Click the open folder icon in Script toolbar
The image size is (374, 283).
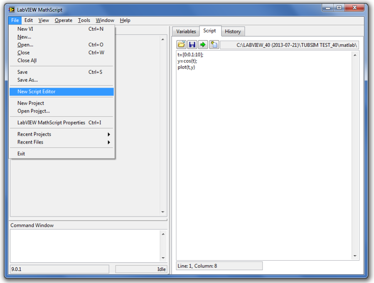tap(181, 44)
